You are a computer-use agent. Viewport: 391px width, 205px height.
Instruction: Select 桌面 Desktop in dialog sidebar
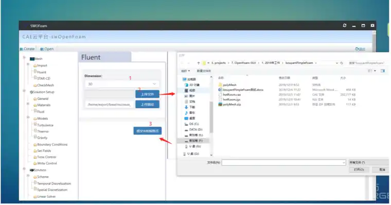pos(190,118)
